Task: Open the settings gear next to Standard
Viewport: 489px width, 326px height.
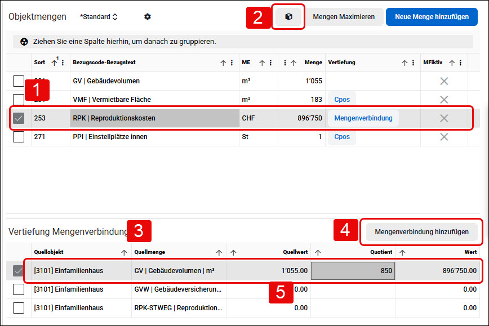Action: [x=148, y=16]
